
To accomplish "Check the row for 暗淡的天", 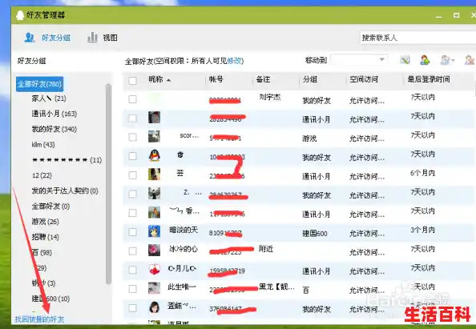I will coord(133,232).
